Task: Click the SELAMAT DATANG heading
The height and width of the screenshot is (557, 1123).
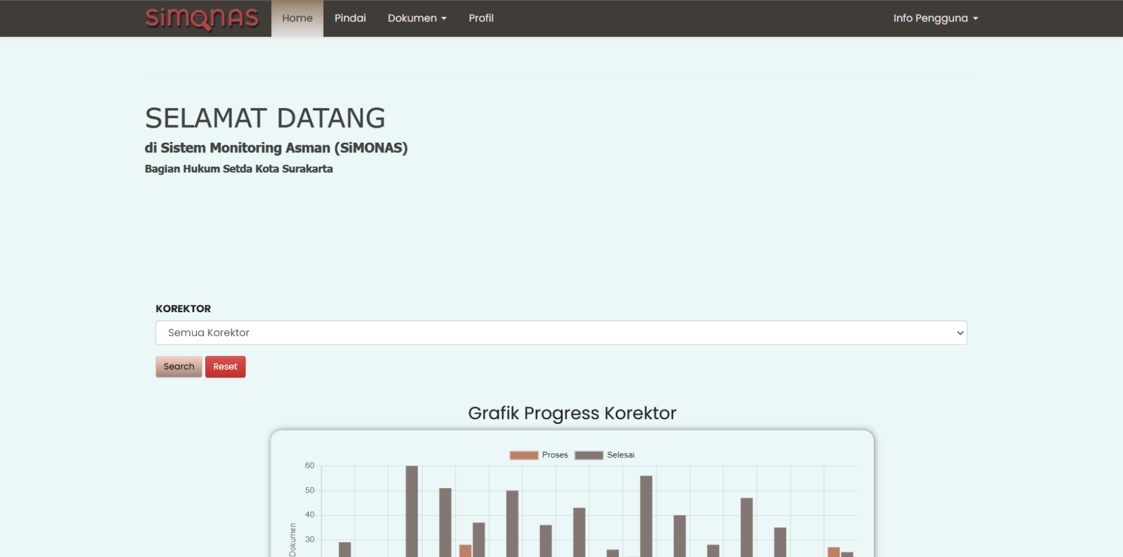Action: click(x=265, y=118)
